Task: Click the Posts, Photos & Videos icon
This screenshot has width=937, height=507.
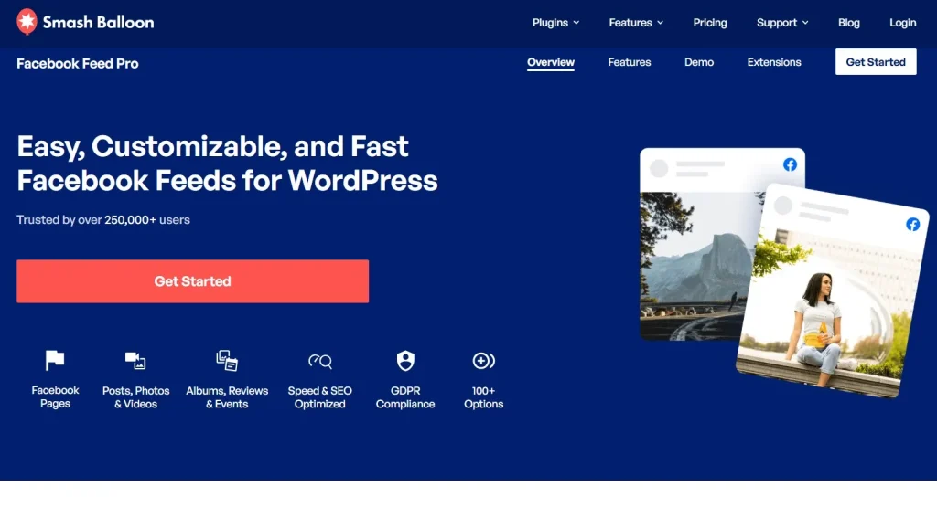Action: (x=135, y=360)
